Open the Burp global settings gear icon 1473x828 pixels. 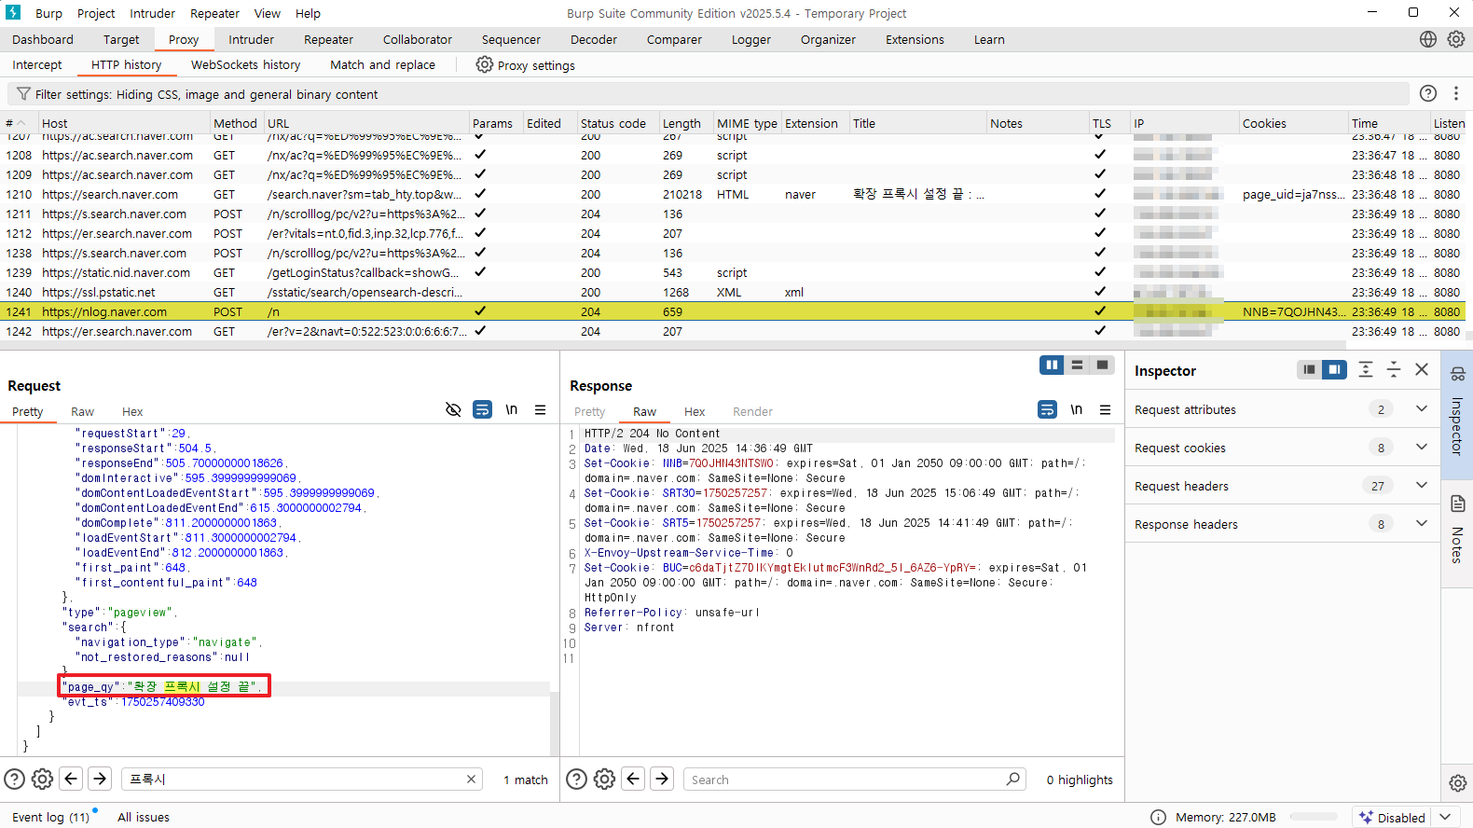[1455, 39]
